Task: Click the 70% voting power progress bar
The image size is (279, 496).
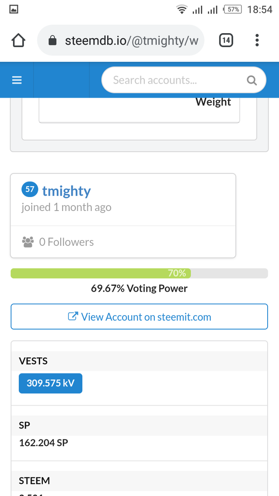Action: (139, 273)
